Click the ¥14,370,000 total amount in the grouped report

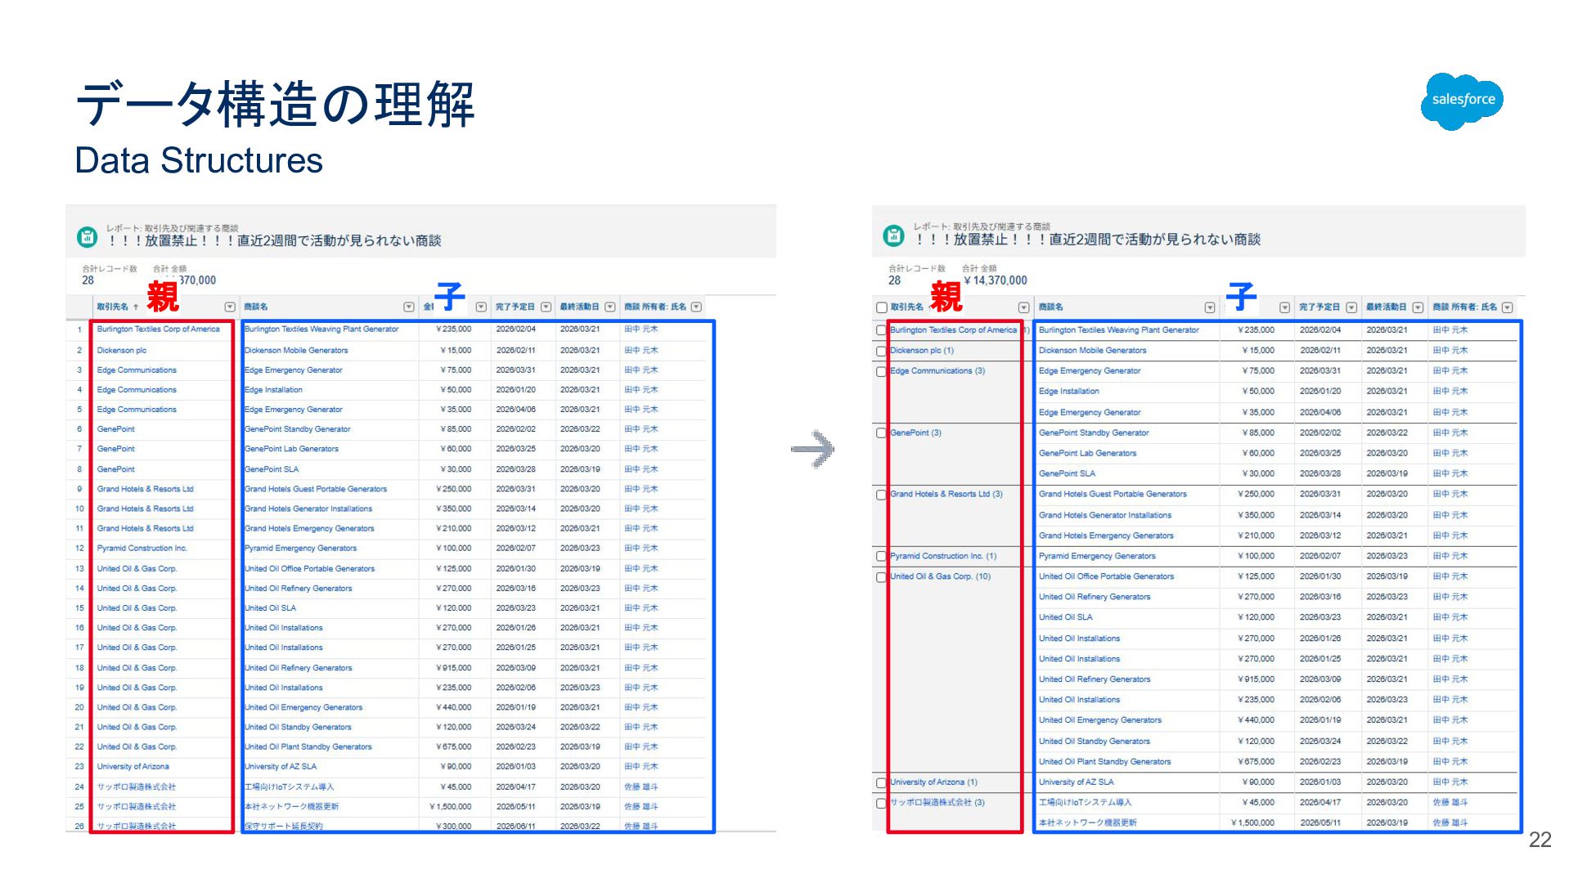point(996,280)
